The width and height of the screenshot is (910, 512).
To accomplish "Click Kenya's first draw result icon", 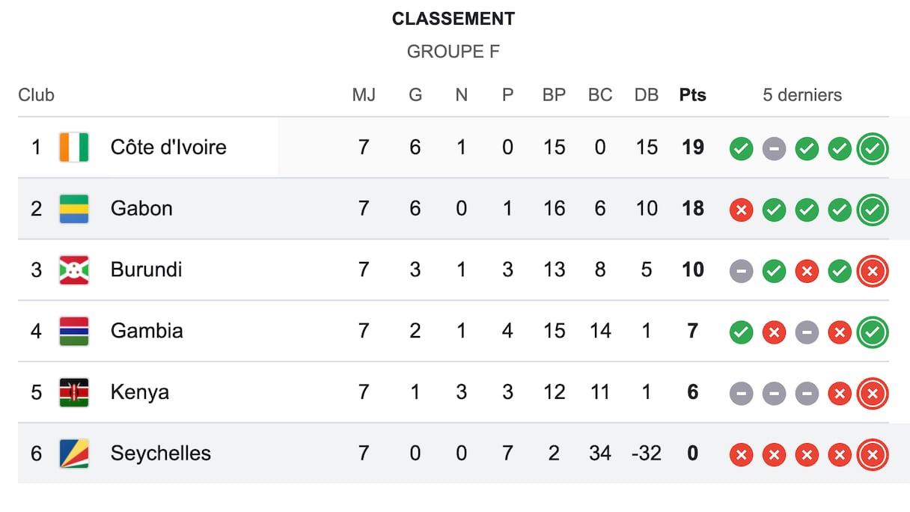I will point(741,394).
